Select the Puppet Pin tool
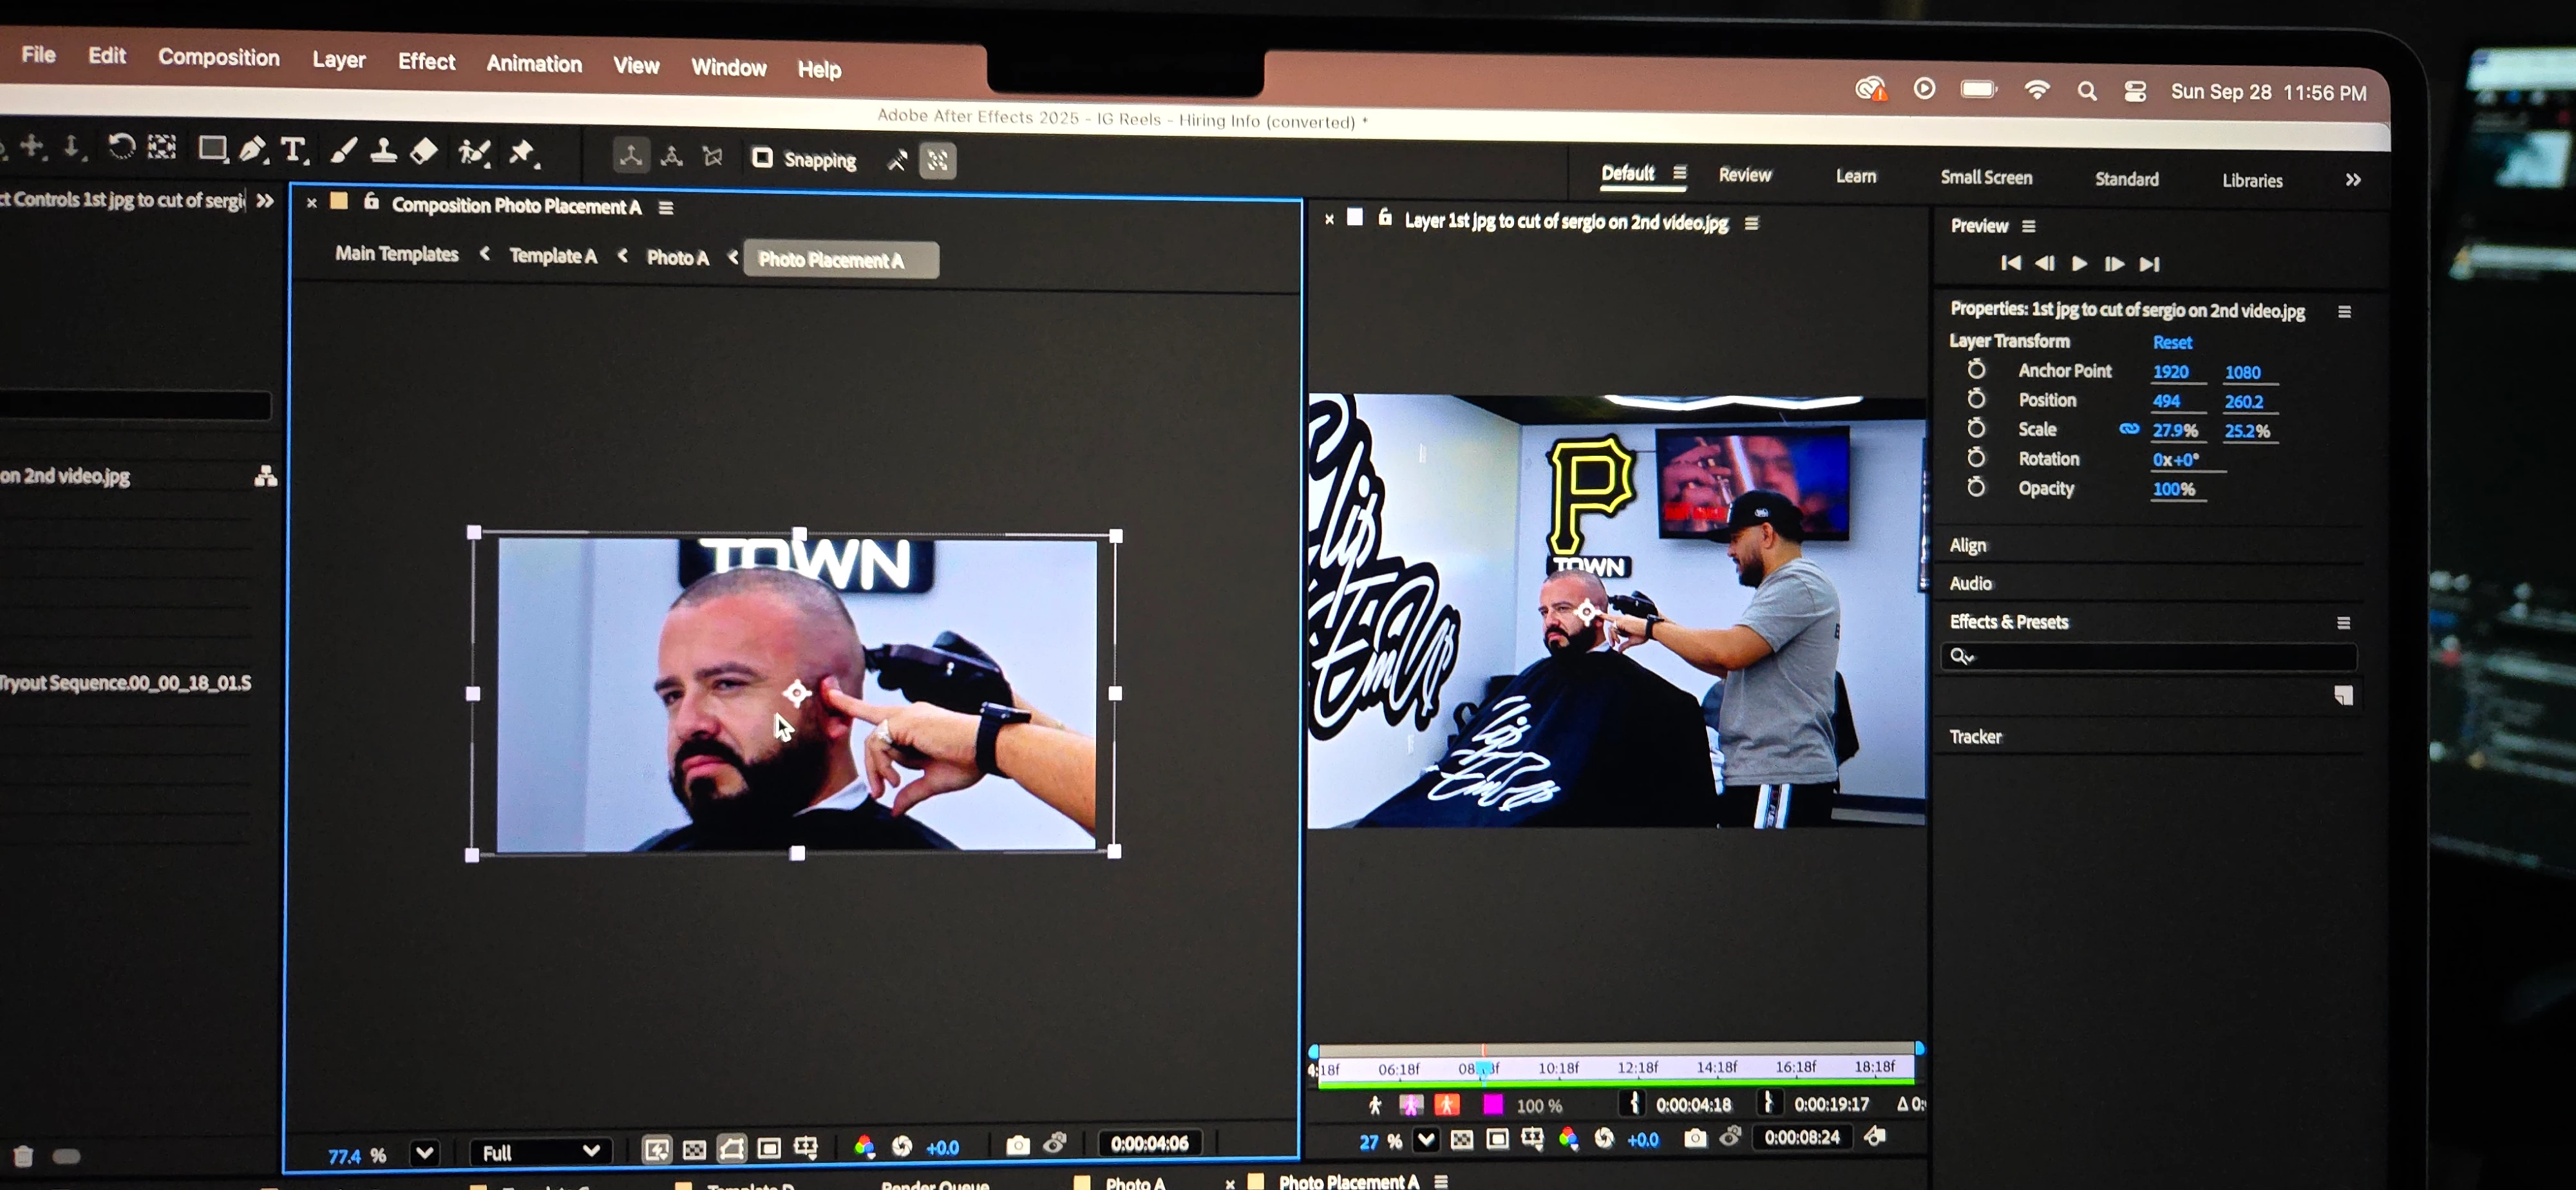 pos(522,153)
